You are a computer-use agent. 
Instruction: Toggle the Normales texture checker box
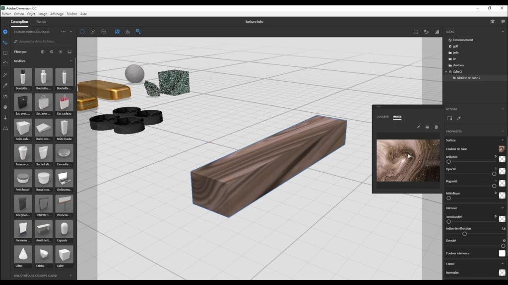(502, 273)
